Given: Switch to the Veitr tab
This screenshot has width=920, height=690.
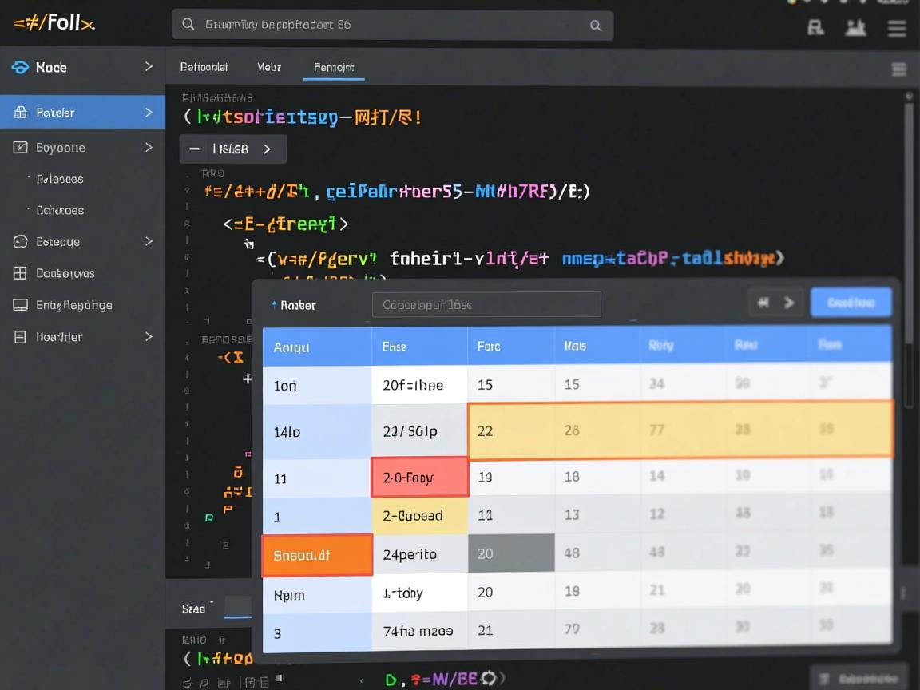Looking at the screenshot, I should [269, 67].
